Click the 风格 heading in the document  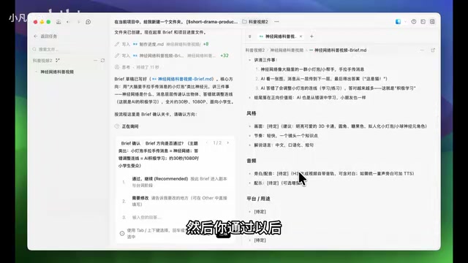(x=252, y=113)
